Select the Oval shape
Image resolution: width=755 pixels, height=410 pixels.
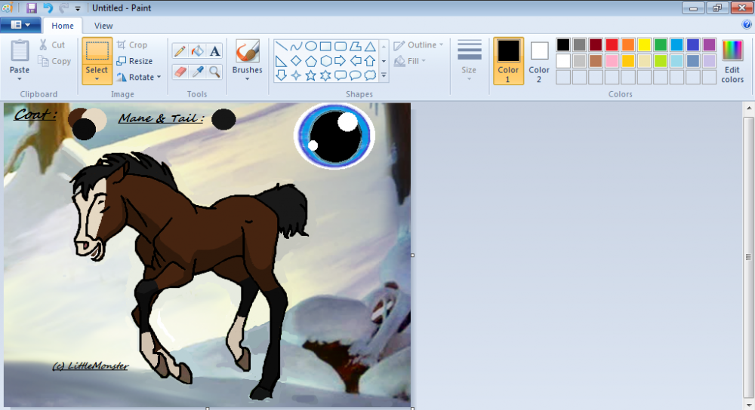311,47
